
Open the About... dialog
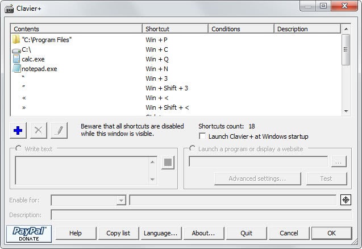pyautogui.click(x=203, y=233)
